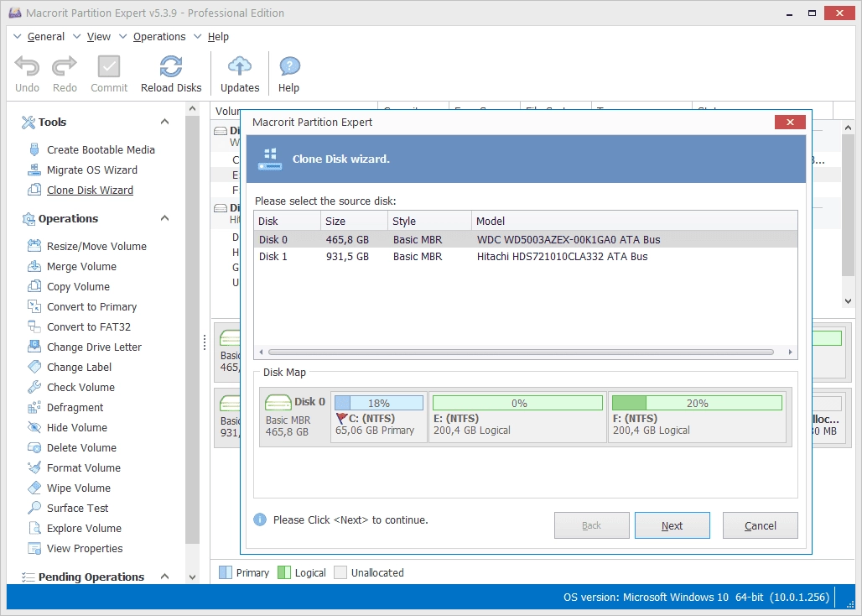Open the General menu

point(45,36)
